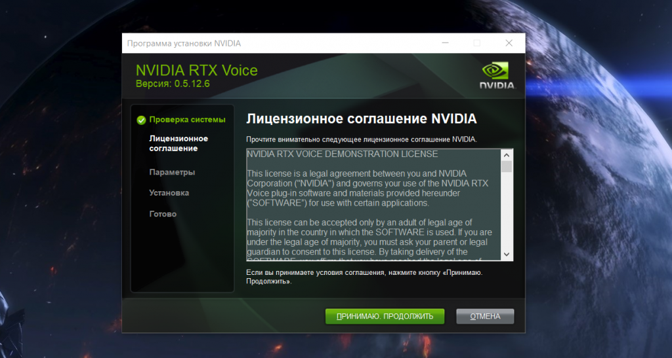Close the NVIDIA installer window

click(x=509, y=43)
